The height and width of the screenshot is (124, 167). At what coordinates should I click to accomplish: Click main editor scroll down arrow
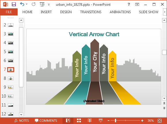(x=164, y=98)
